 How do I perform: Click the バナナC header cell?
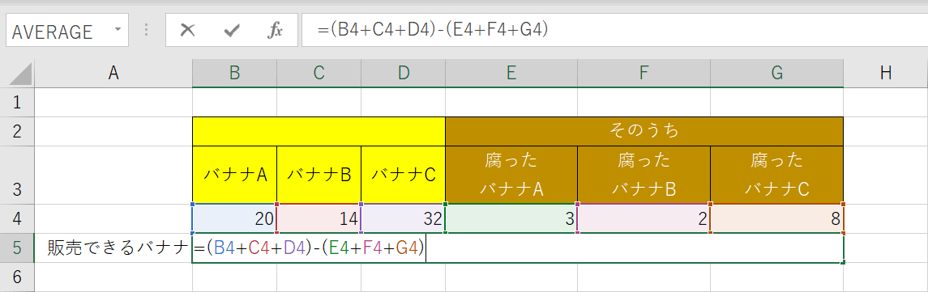coord(403,175)
